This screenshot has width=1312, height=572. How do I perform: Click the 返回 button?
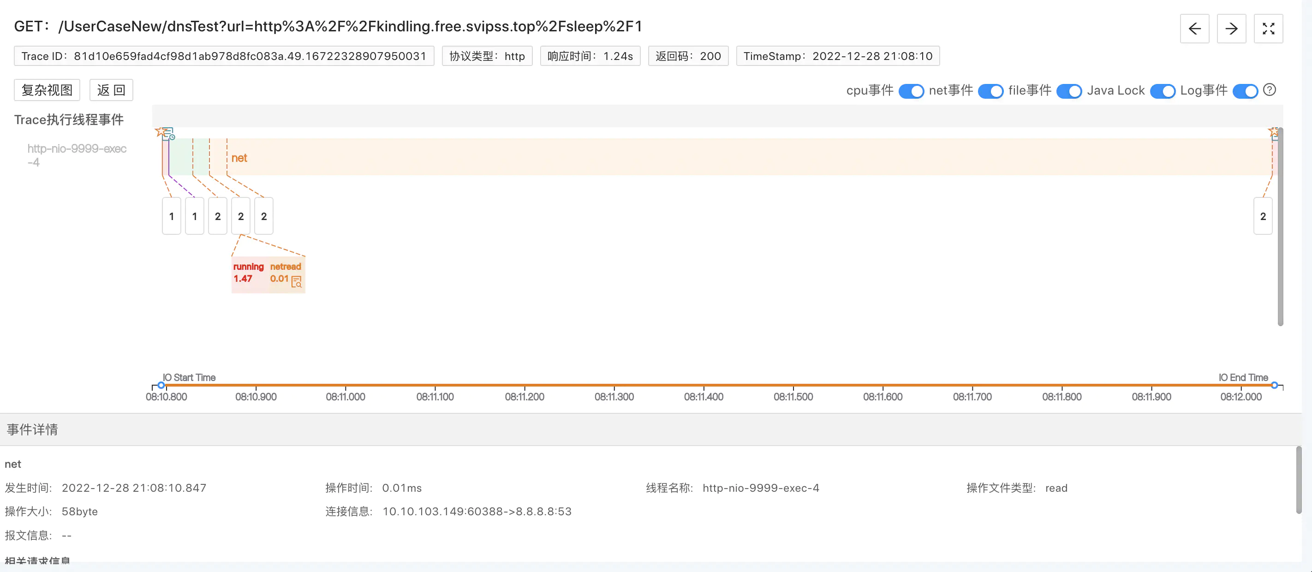[111, 90]
